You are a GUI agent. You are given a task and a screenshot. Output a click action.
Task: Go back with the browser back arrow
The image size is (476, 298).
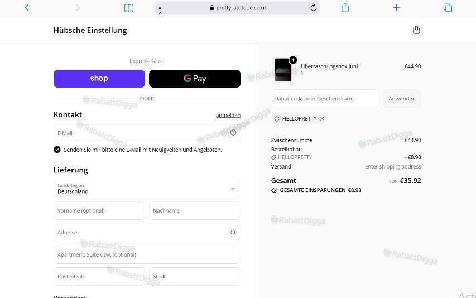point(27,8)
